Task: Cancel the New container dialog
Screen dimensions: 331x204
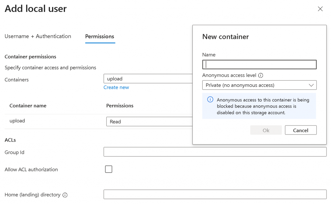Action: click(x=301, y=130)
